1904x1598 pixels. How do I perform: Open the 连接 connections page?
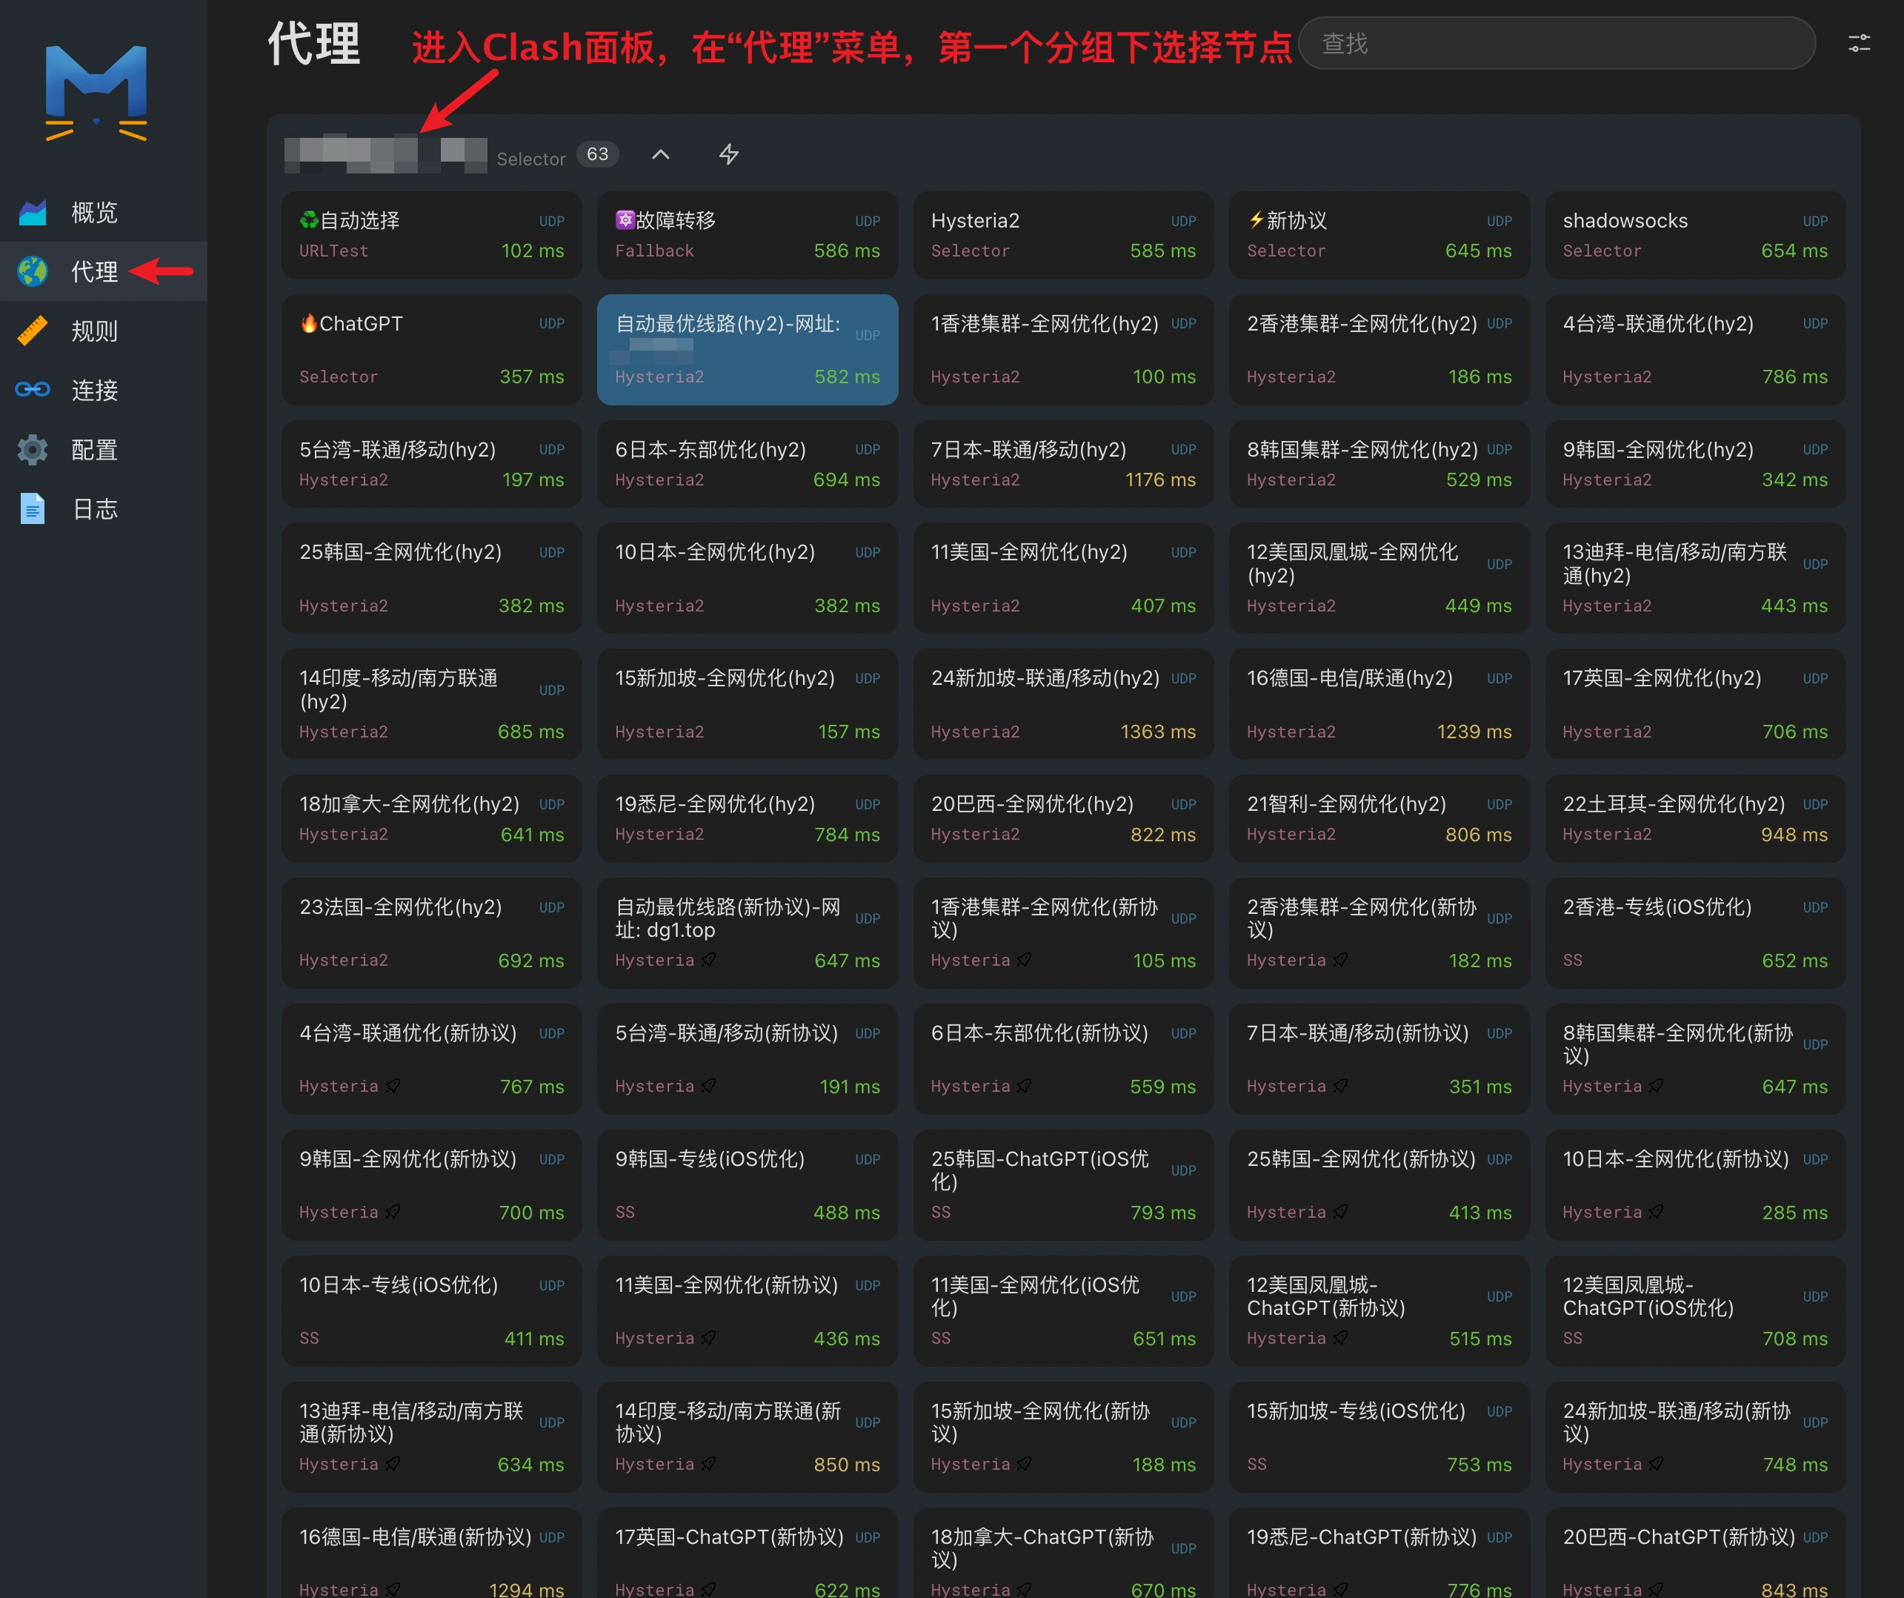[93, 390]
